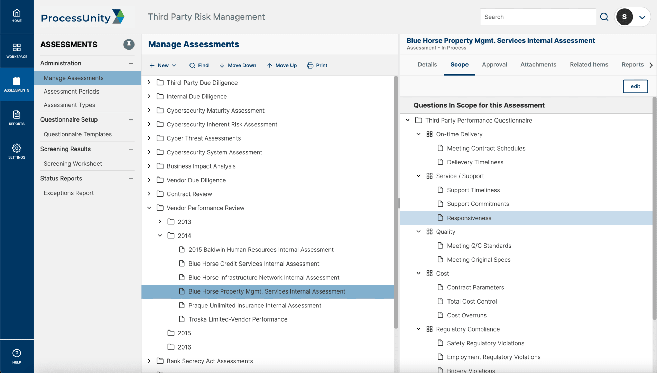Collapse the Questionnaire Setup section
The image size is (657, 373).
(x=131, y=120)
